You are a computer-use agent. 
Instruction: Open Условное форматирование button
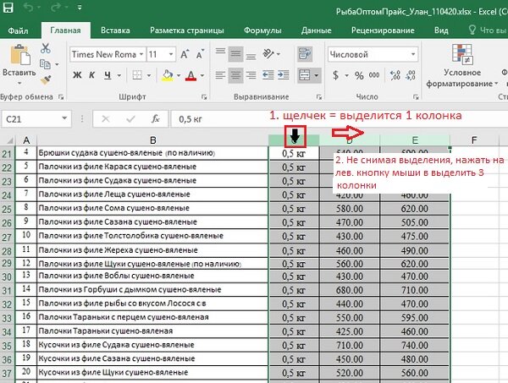(x=462, y=66)
